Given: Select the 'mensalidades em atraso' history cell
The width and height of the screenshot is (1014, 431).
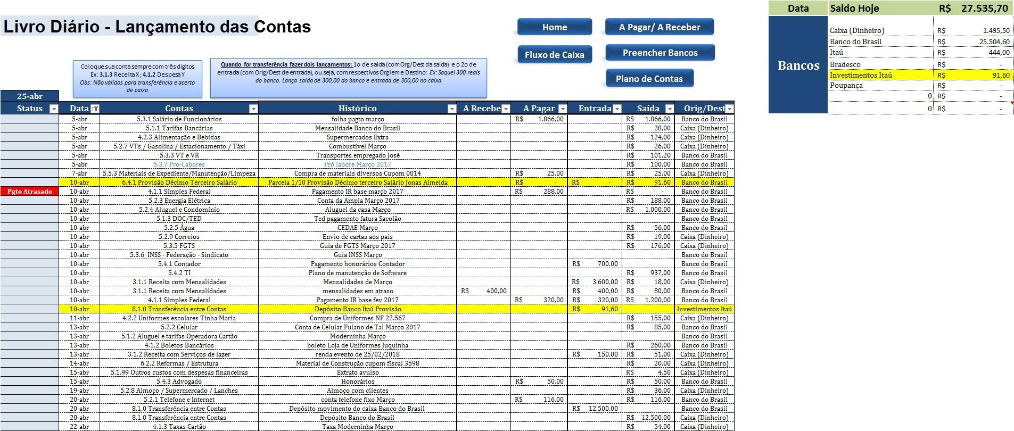Looking at the screenshot, I should (x=358, y=291).
